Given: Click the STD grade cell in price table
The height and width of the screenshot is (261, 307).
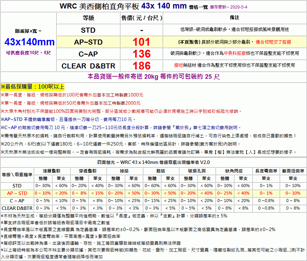Looking at the screenshot, I should (88, 30).
